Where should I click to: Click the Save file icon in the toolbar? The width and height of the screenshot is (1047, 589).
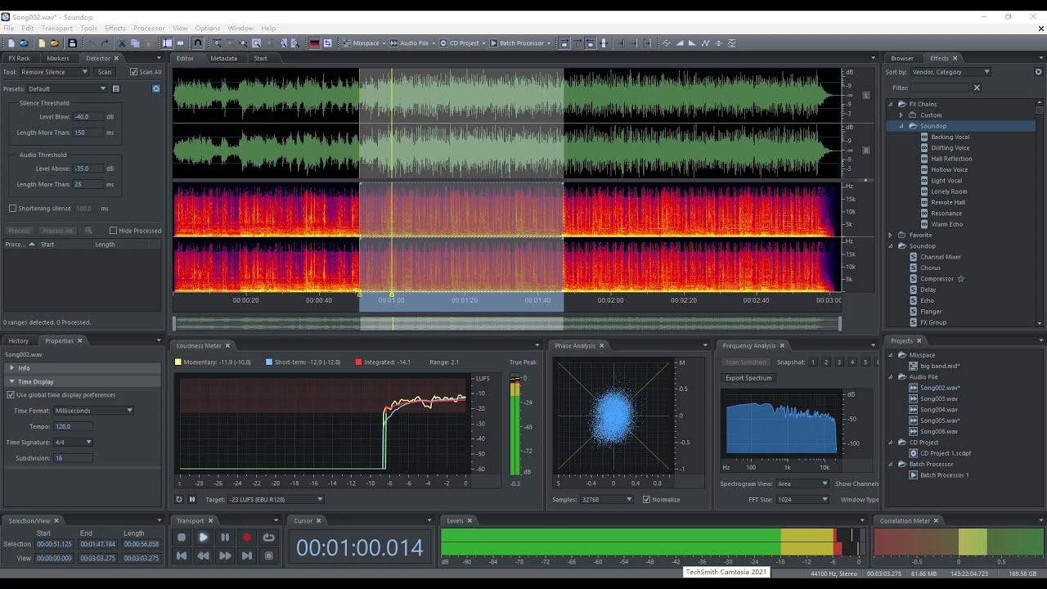pos(72,43)
